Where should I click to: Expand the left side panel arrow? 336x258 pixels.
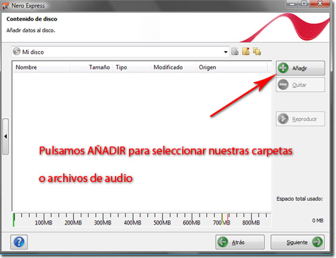point(5,136)
